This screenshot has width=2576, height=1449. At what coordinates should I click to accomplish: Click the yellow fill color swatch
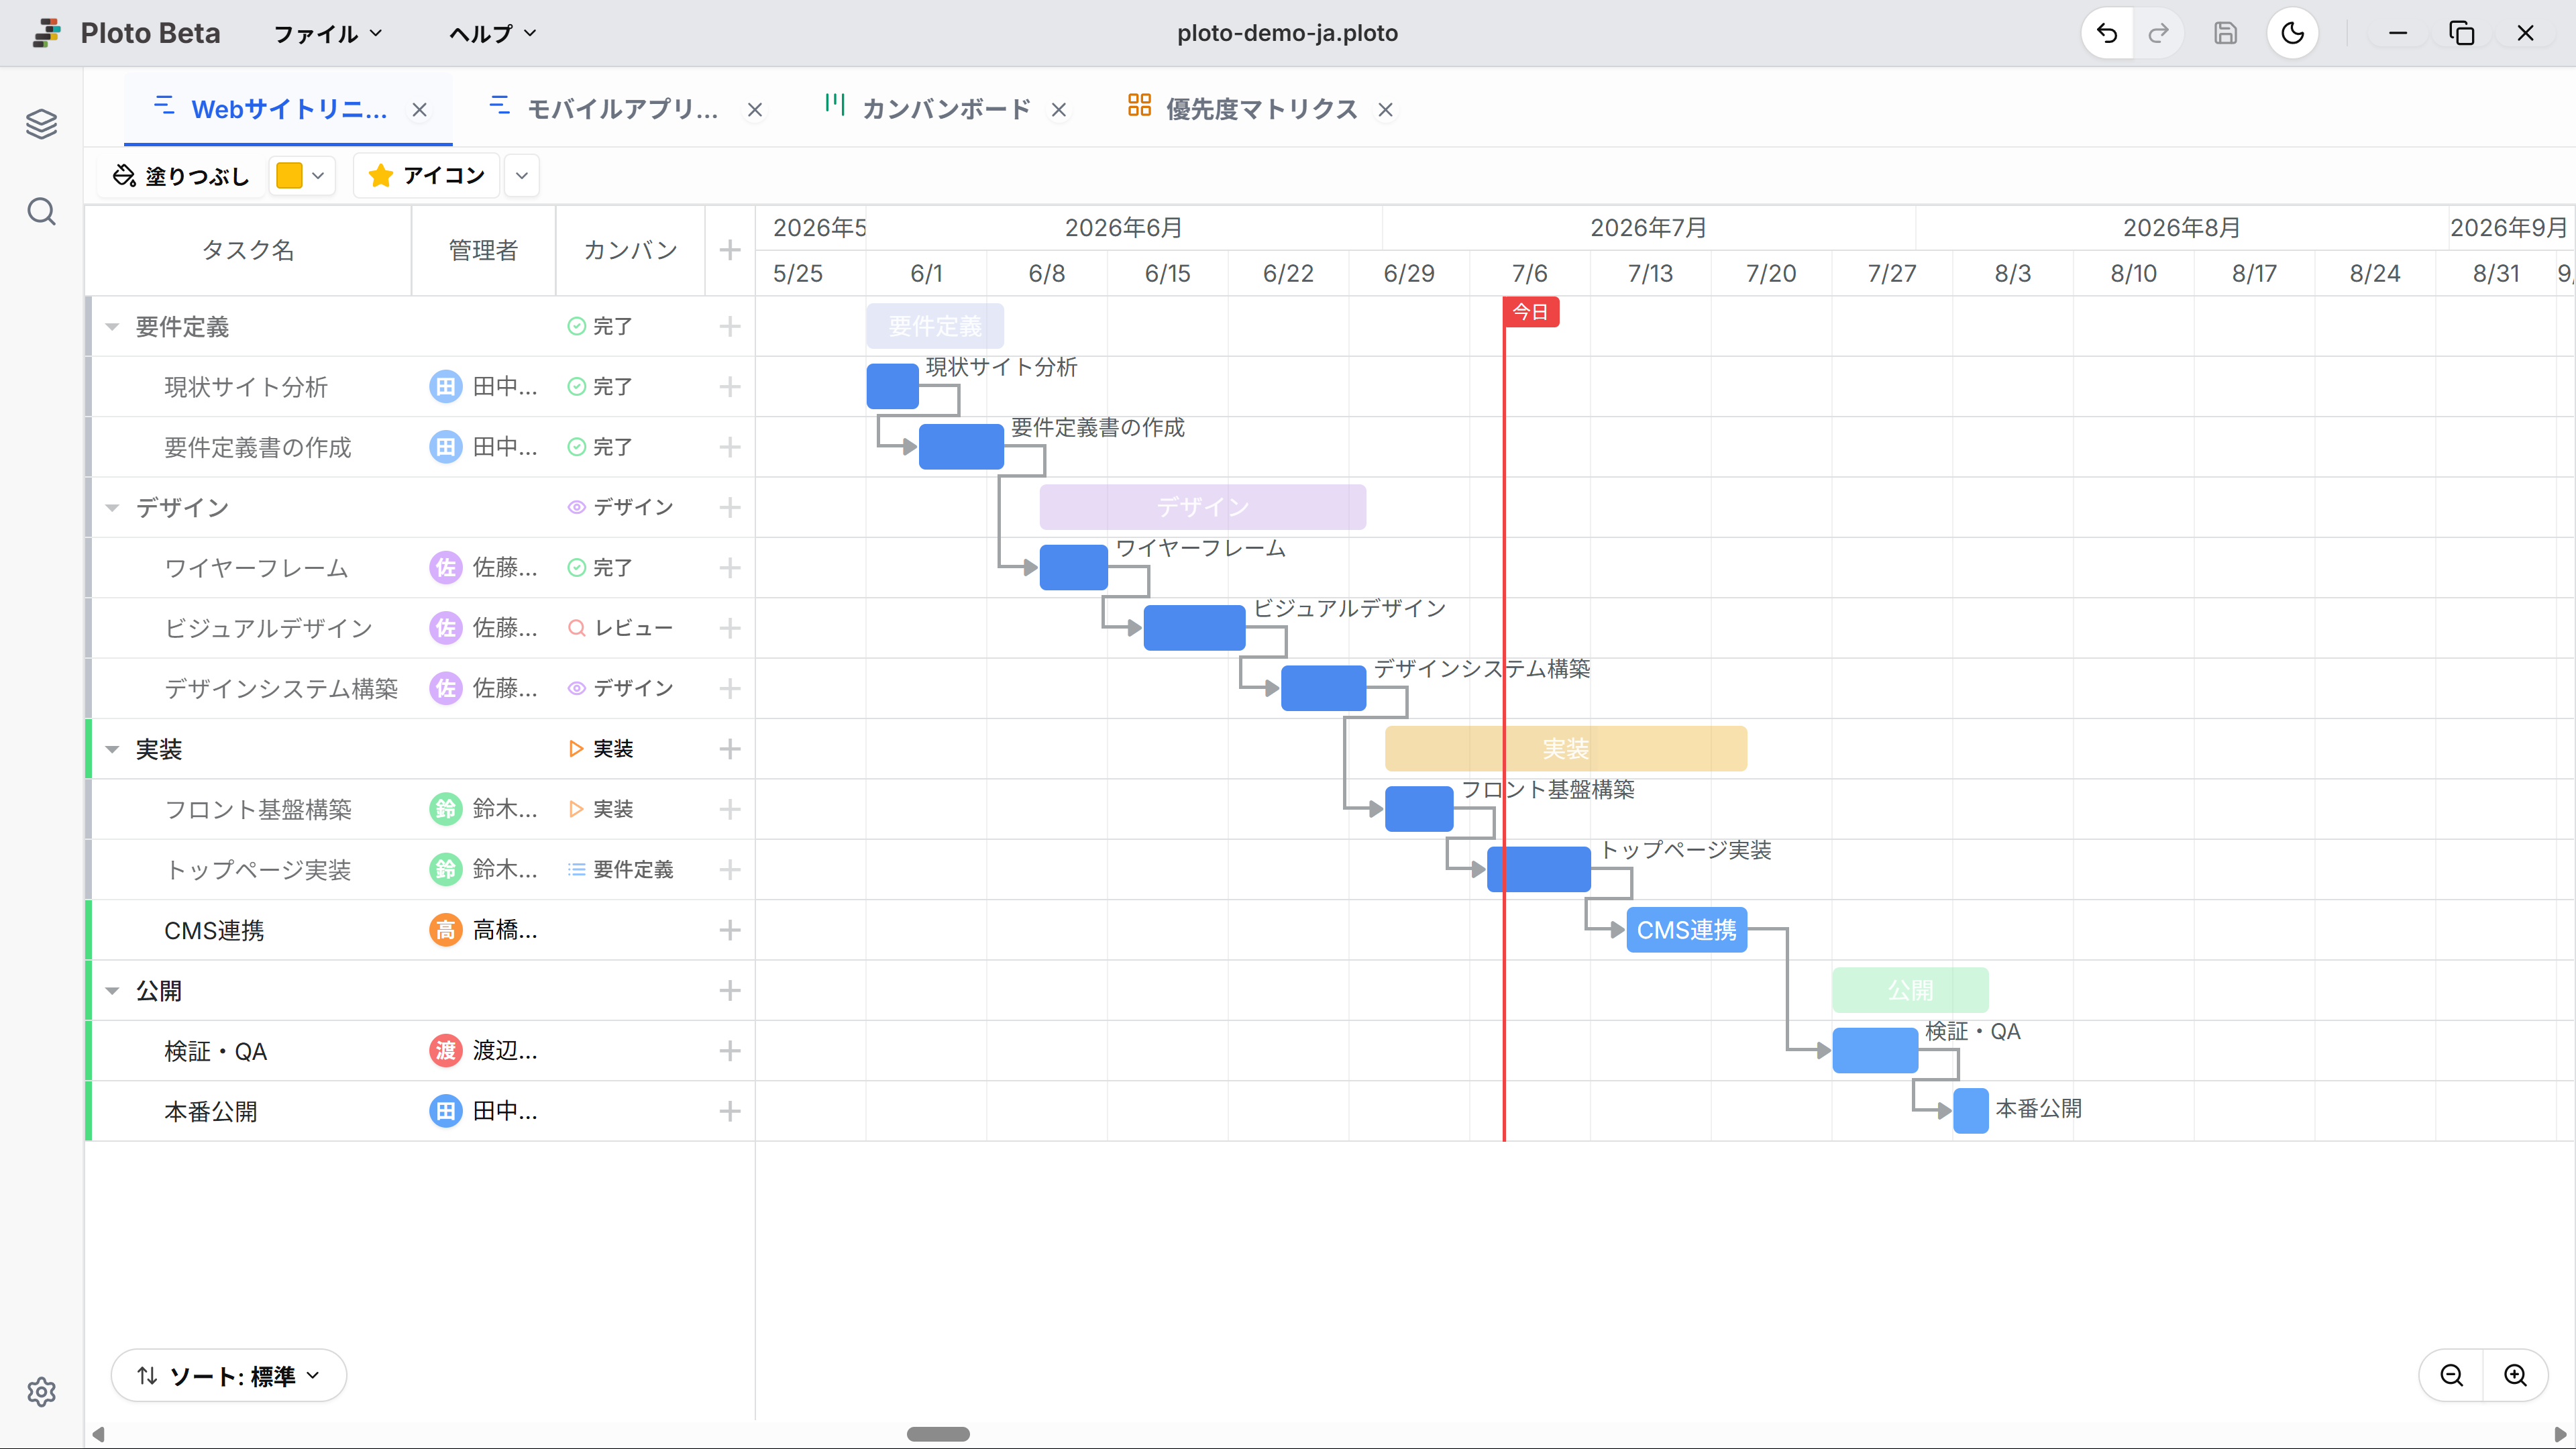[289, 176]
